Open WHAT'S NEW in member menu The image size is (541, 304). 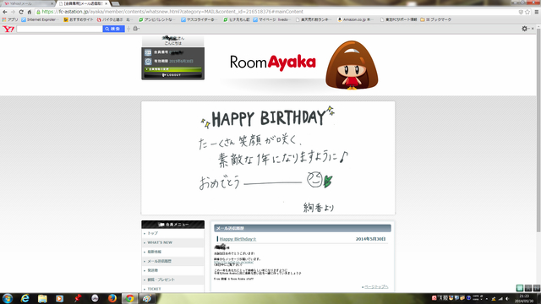tap(172, 242)
